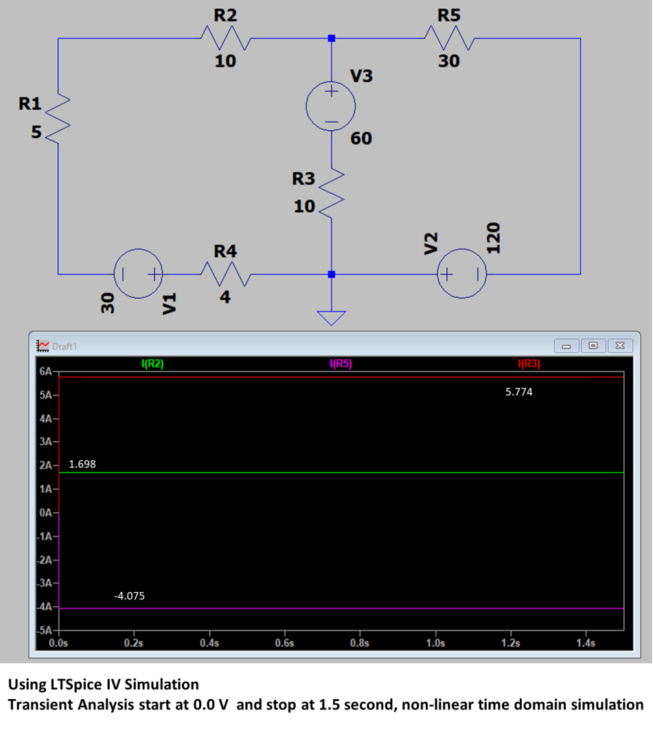Viewport: 653px width, 730px height.
Task: Click the R5 value 30
Action: [x=448, y=61]
